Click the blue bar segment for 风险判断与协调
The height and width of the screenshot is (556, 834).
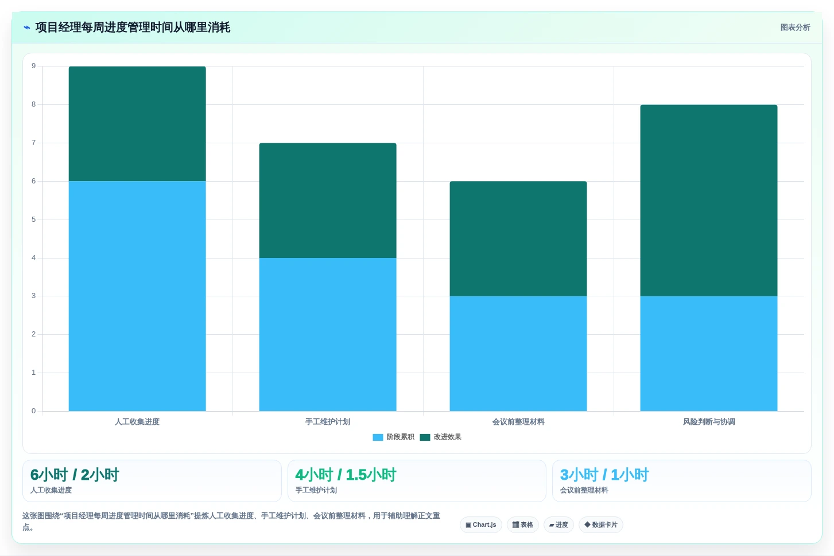(x=709, y=353)
